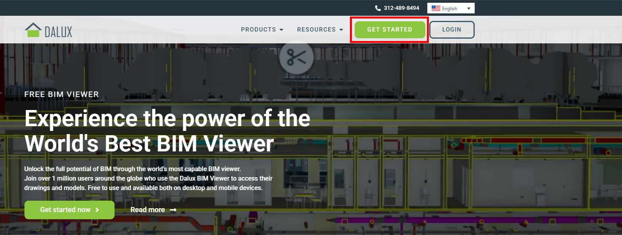The height and width of the screenshot is (235, 622).
Task: Open the RESOURCES menu
Action: pos(316,30)
